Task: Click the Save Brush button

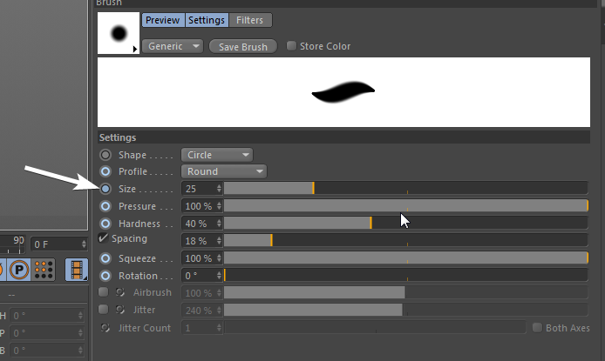Action: click(x=243, y=47)
